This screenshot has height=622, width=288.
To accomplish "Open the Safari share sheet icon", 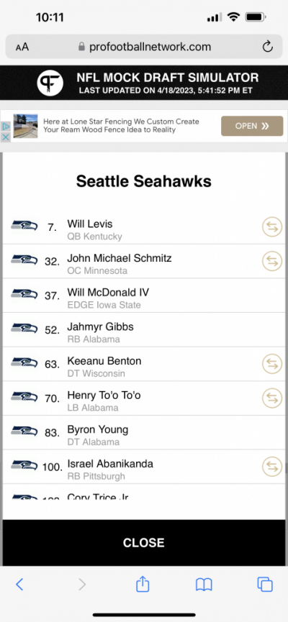I will (143, 584).
